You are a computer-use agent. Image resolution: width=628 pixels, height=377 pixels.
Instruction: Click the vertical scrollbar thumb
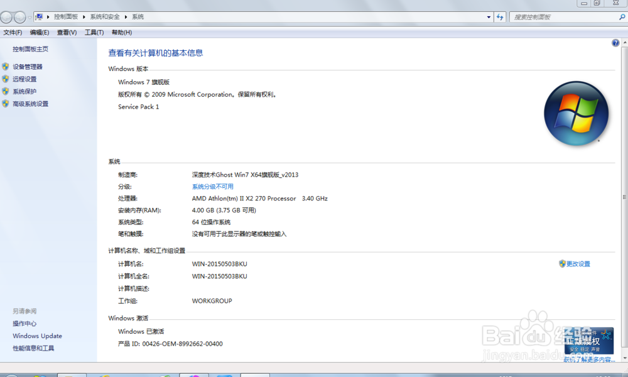point(624,197)
